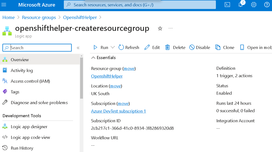Open Azure DevTest subscription 1 link
272x152 pixels.
point(119,111)
